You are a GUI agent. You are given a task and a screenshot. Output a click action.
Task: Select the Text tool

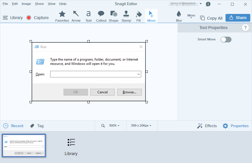pyautogui.click(x=88, y=16)
